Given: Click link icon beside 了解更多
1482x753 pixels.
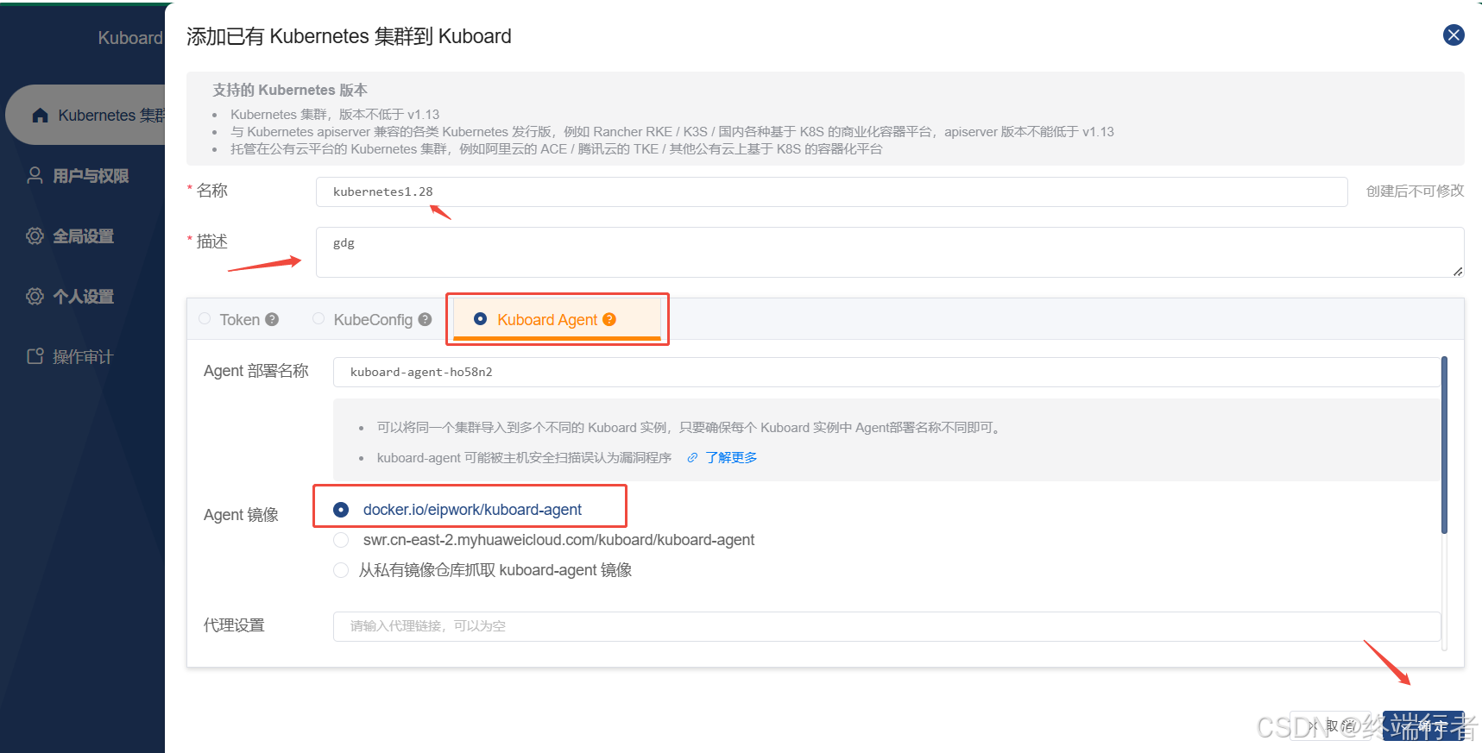Looking at the screenshot, I should (x=692, y=458).
